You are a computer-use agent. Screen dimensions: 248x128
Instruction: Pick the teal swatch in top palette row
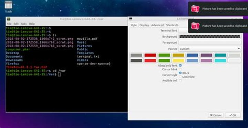[220, 55]
